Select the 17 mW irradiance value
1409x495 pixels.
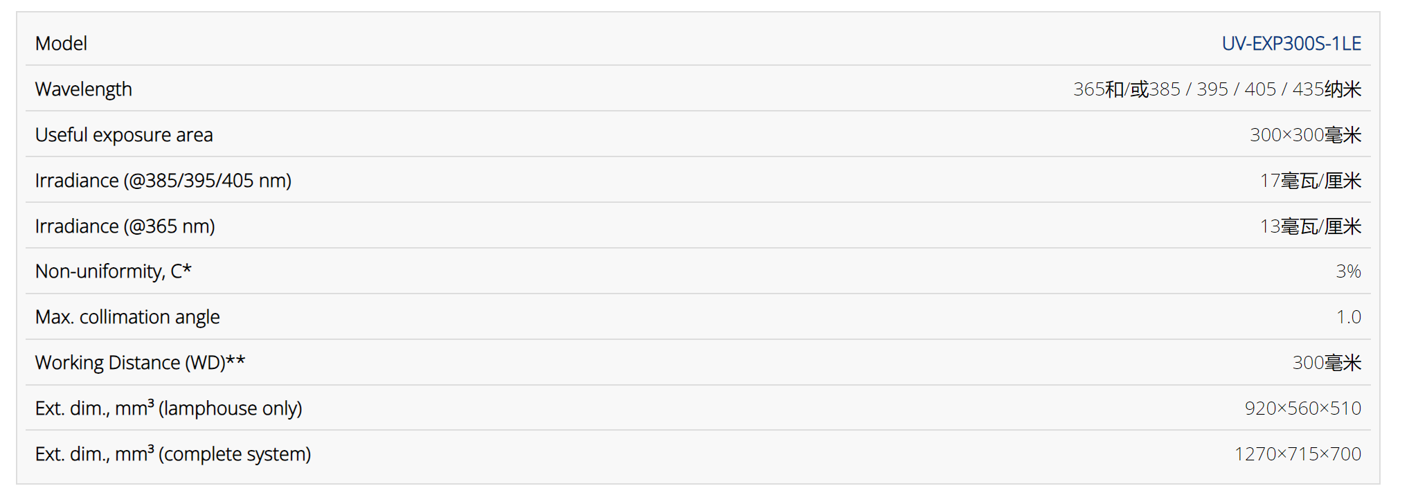[1310, 181]
